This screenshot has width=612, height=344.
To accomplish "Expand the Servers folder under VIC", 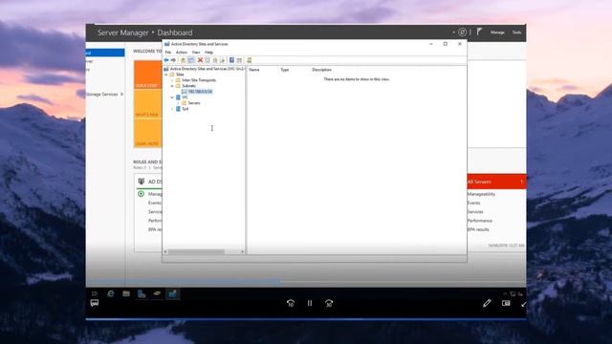I will [x=178, y=103].
